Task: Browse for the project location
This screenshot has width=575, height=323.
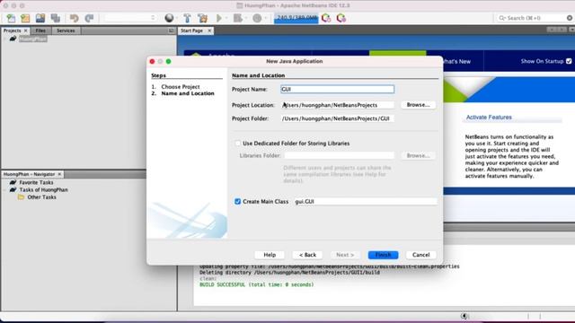Action: tap(418, 105)
